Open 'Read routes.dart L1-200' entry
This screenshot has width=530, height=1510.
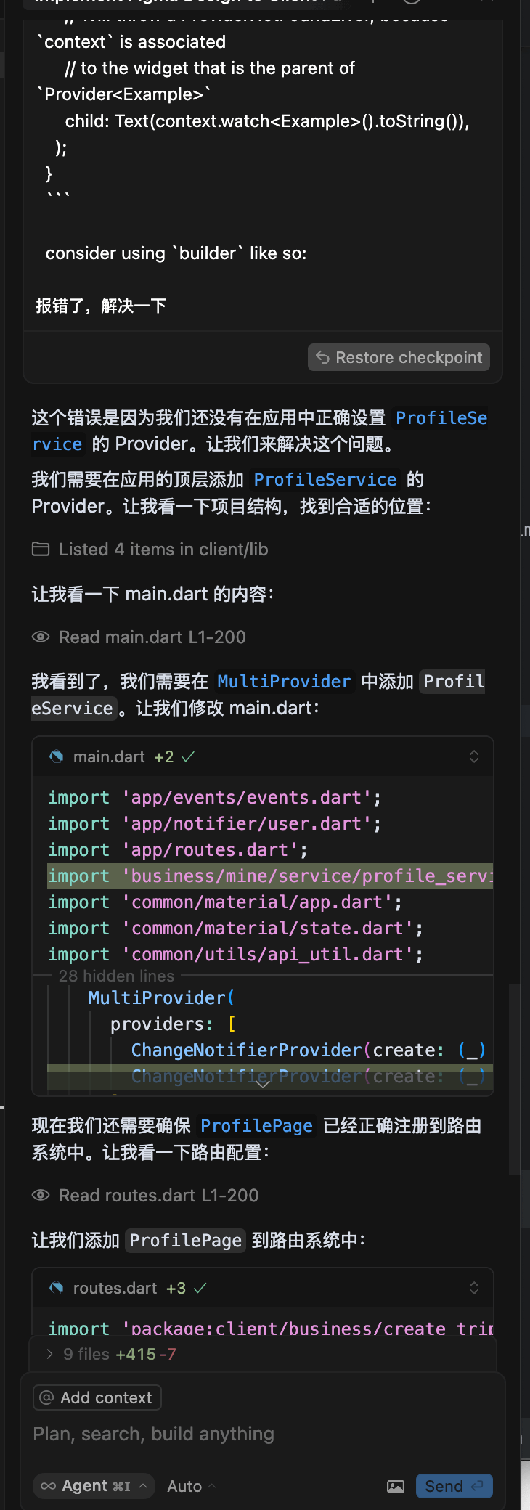pyautogui.click(x=159, y=1195)
